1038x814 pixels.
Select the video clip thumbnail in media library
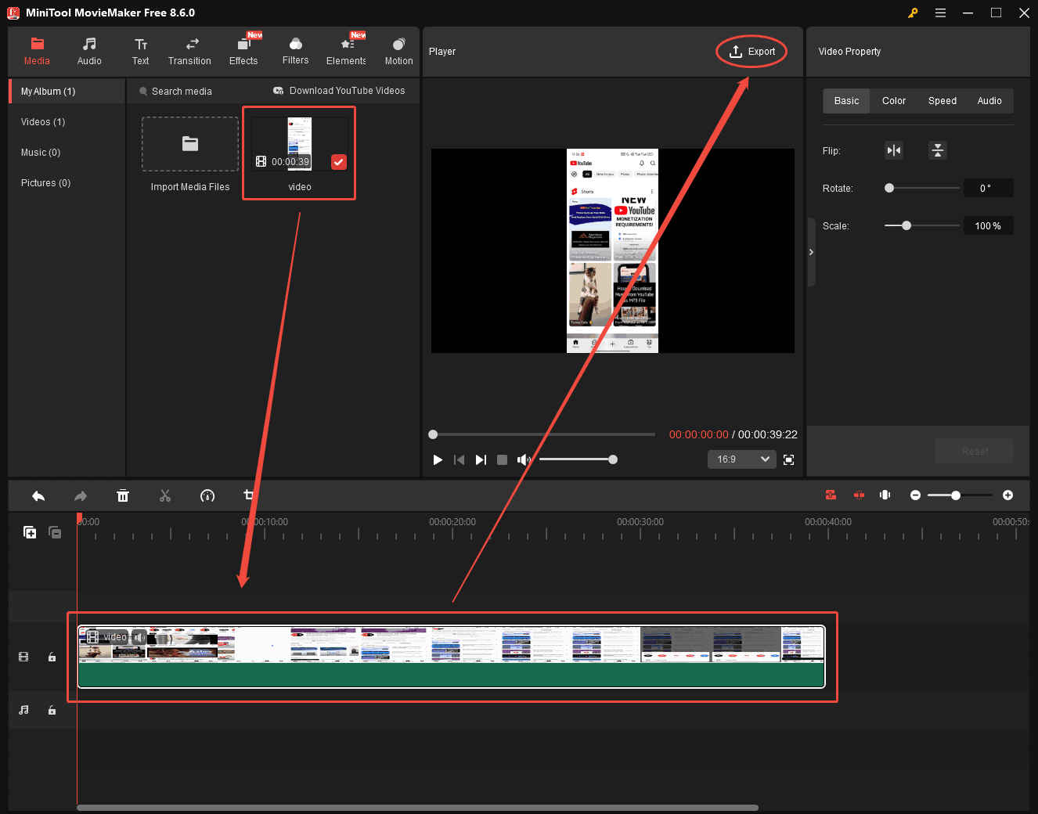tap(300, 144)
